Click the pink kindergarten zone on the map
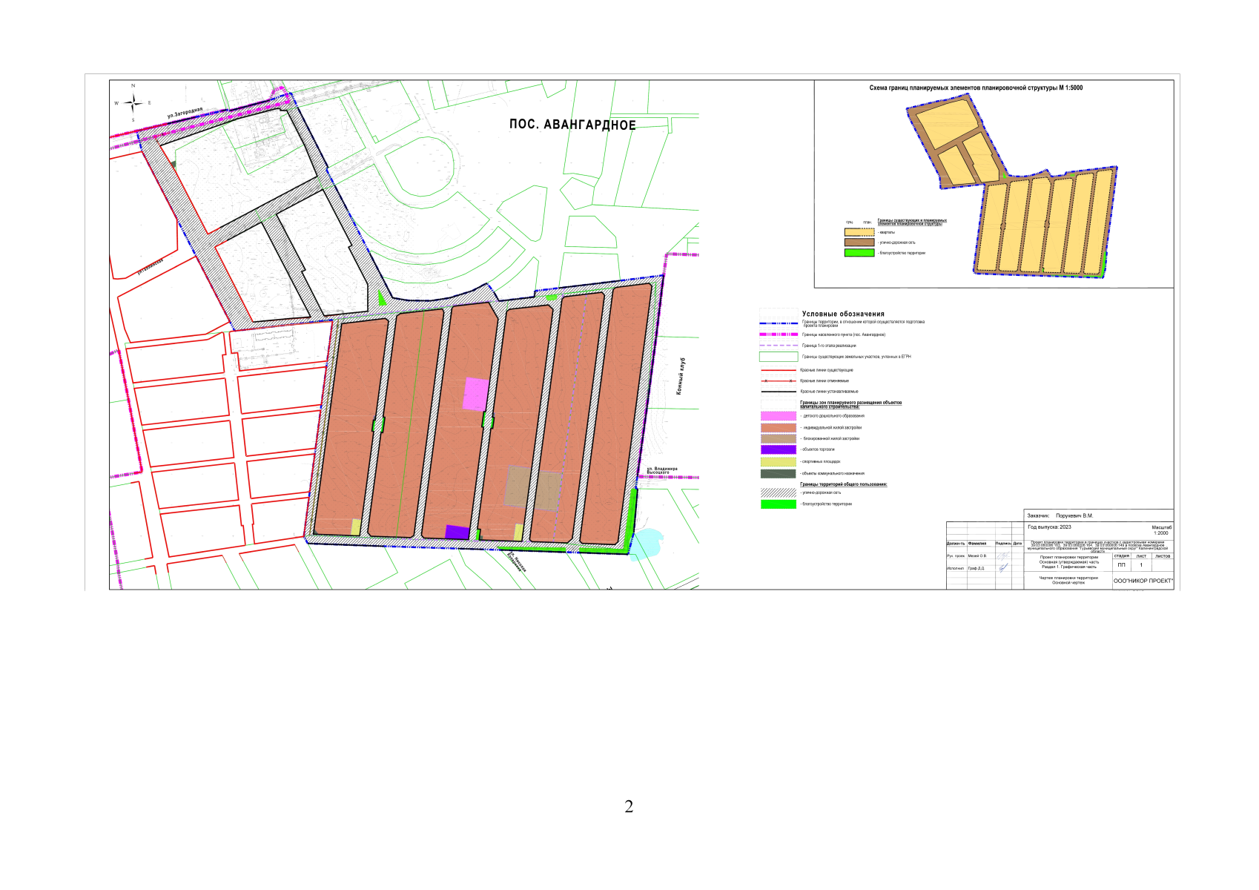 point(475,394)
